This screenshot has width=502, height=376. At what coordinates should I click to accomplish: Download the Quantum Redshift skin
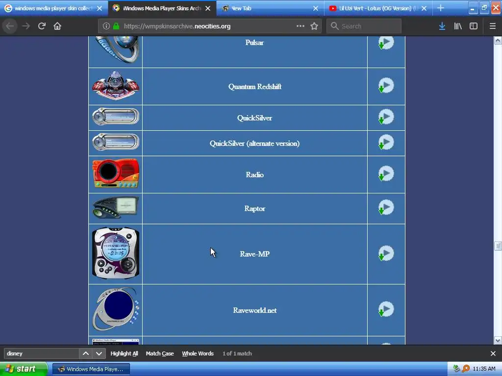(386, 86)
